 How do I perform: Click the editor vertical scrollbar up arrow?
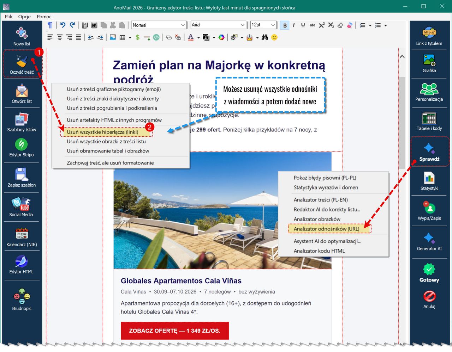tap(402, 56)
